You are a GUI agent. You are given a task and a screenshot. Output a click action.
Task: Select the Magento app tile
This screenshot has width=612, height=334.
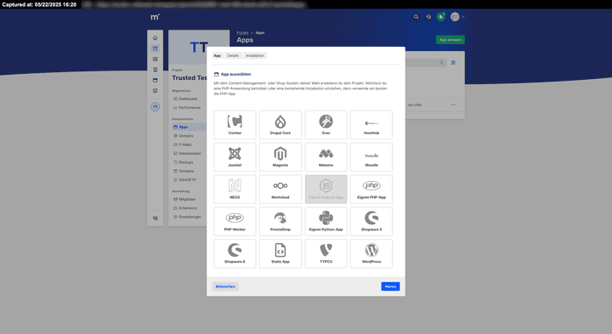click(x=280, y=157)
